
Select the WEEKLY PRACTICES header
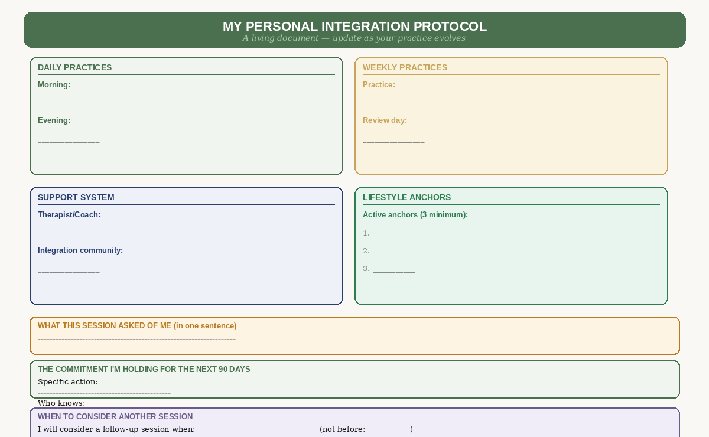(x=405, y=67)
